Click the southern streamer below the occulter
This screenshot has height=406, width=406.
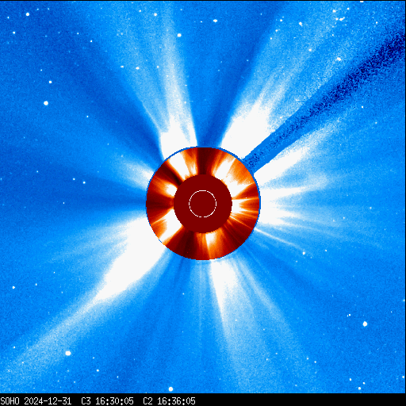[x=224, y=291]
